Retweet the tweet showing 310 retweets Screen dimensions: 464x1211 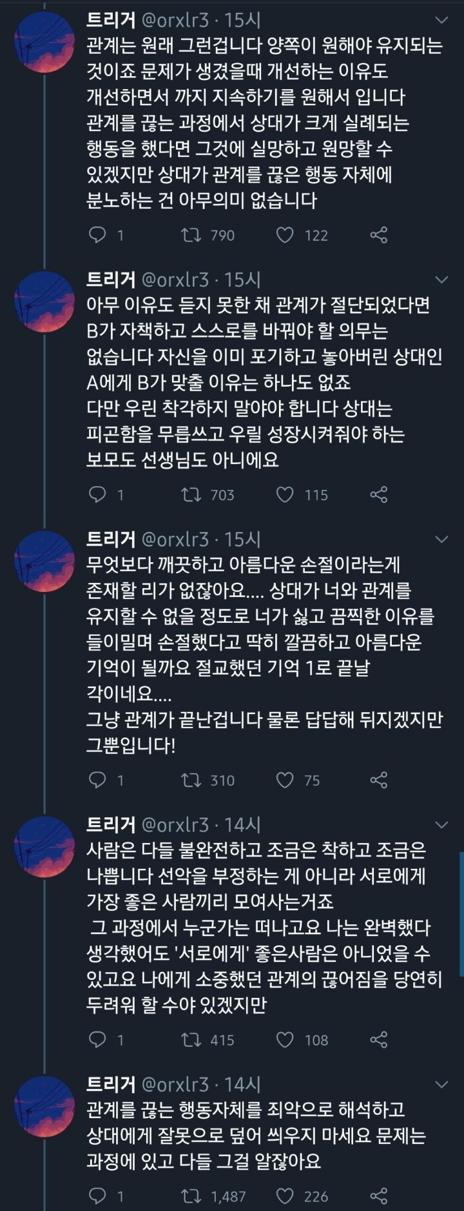point(191,780)
